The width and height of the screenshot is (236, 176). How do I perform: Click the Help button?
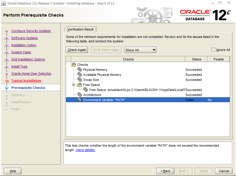[x=13, y=171]
